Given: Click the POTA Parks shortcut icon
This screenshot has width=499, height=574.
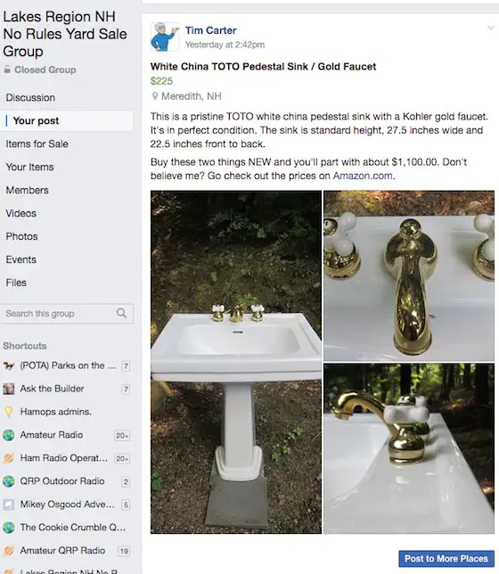Looking at the screenshot, I should coord(8,365).
